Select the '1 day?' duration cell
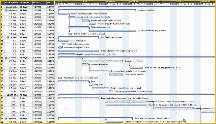Image resolution: width=216 pixels, height=124 pixels. (x=26, y=78)
